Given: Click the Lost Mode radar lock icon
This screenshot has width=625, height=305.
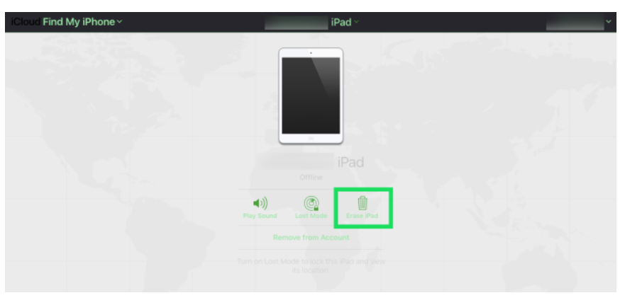Looking at the screenshot, I should coord(311,203).
